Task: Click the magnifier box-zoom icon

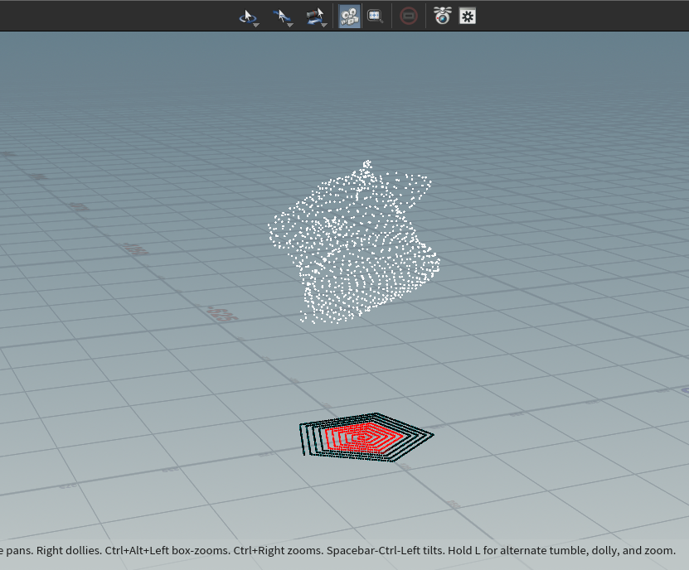Action: point(376,16)
